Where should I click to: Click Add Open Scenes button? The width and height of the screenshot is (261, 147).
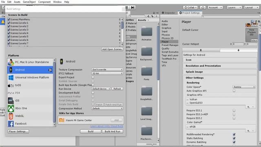point(112,49)
